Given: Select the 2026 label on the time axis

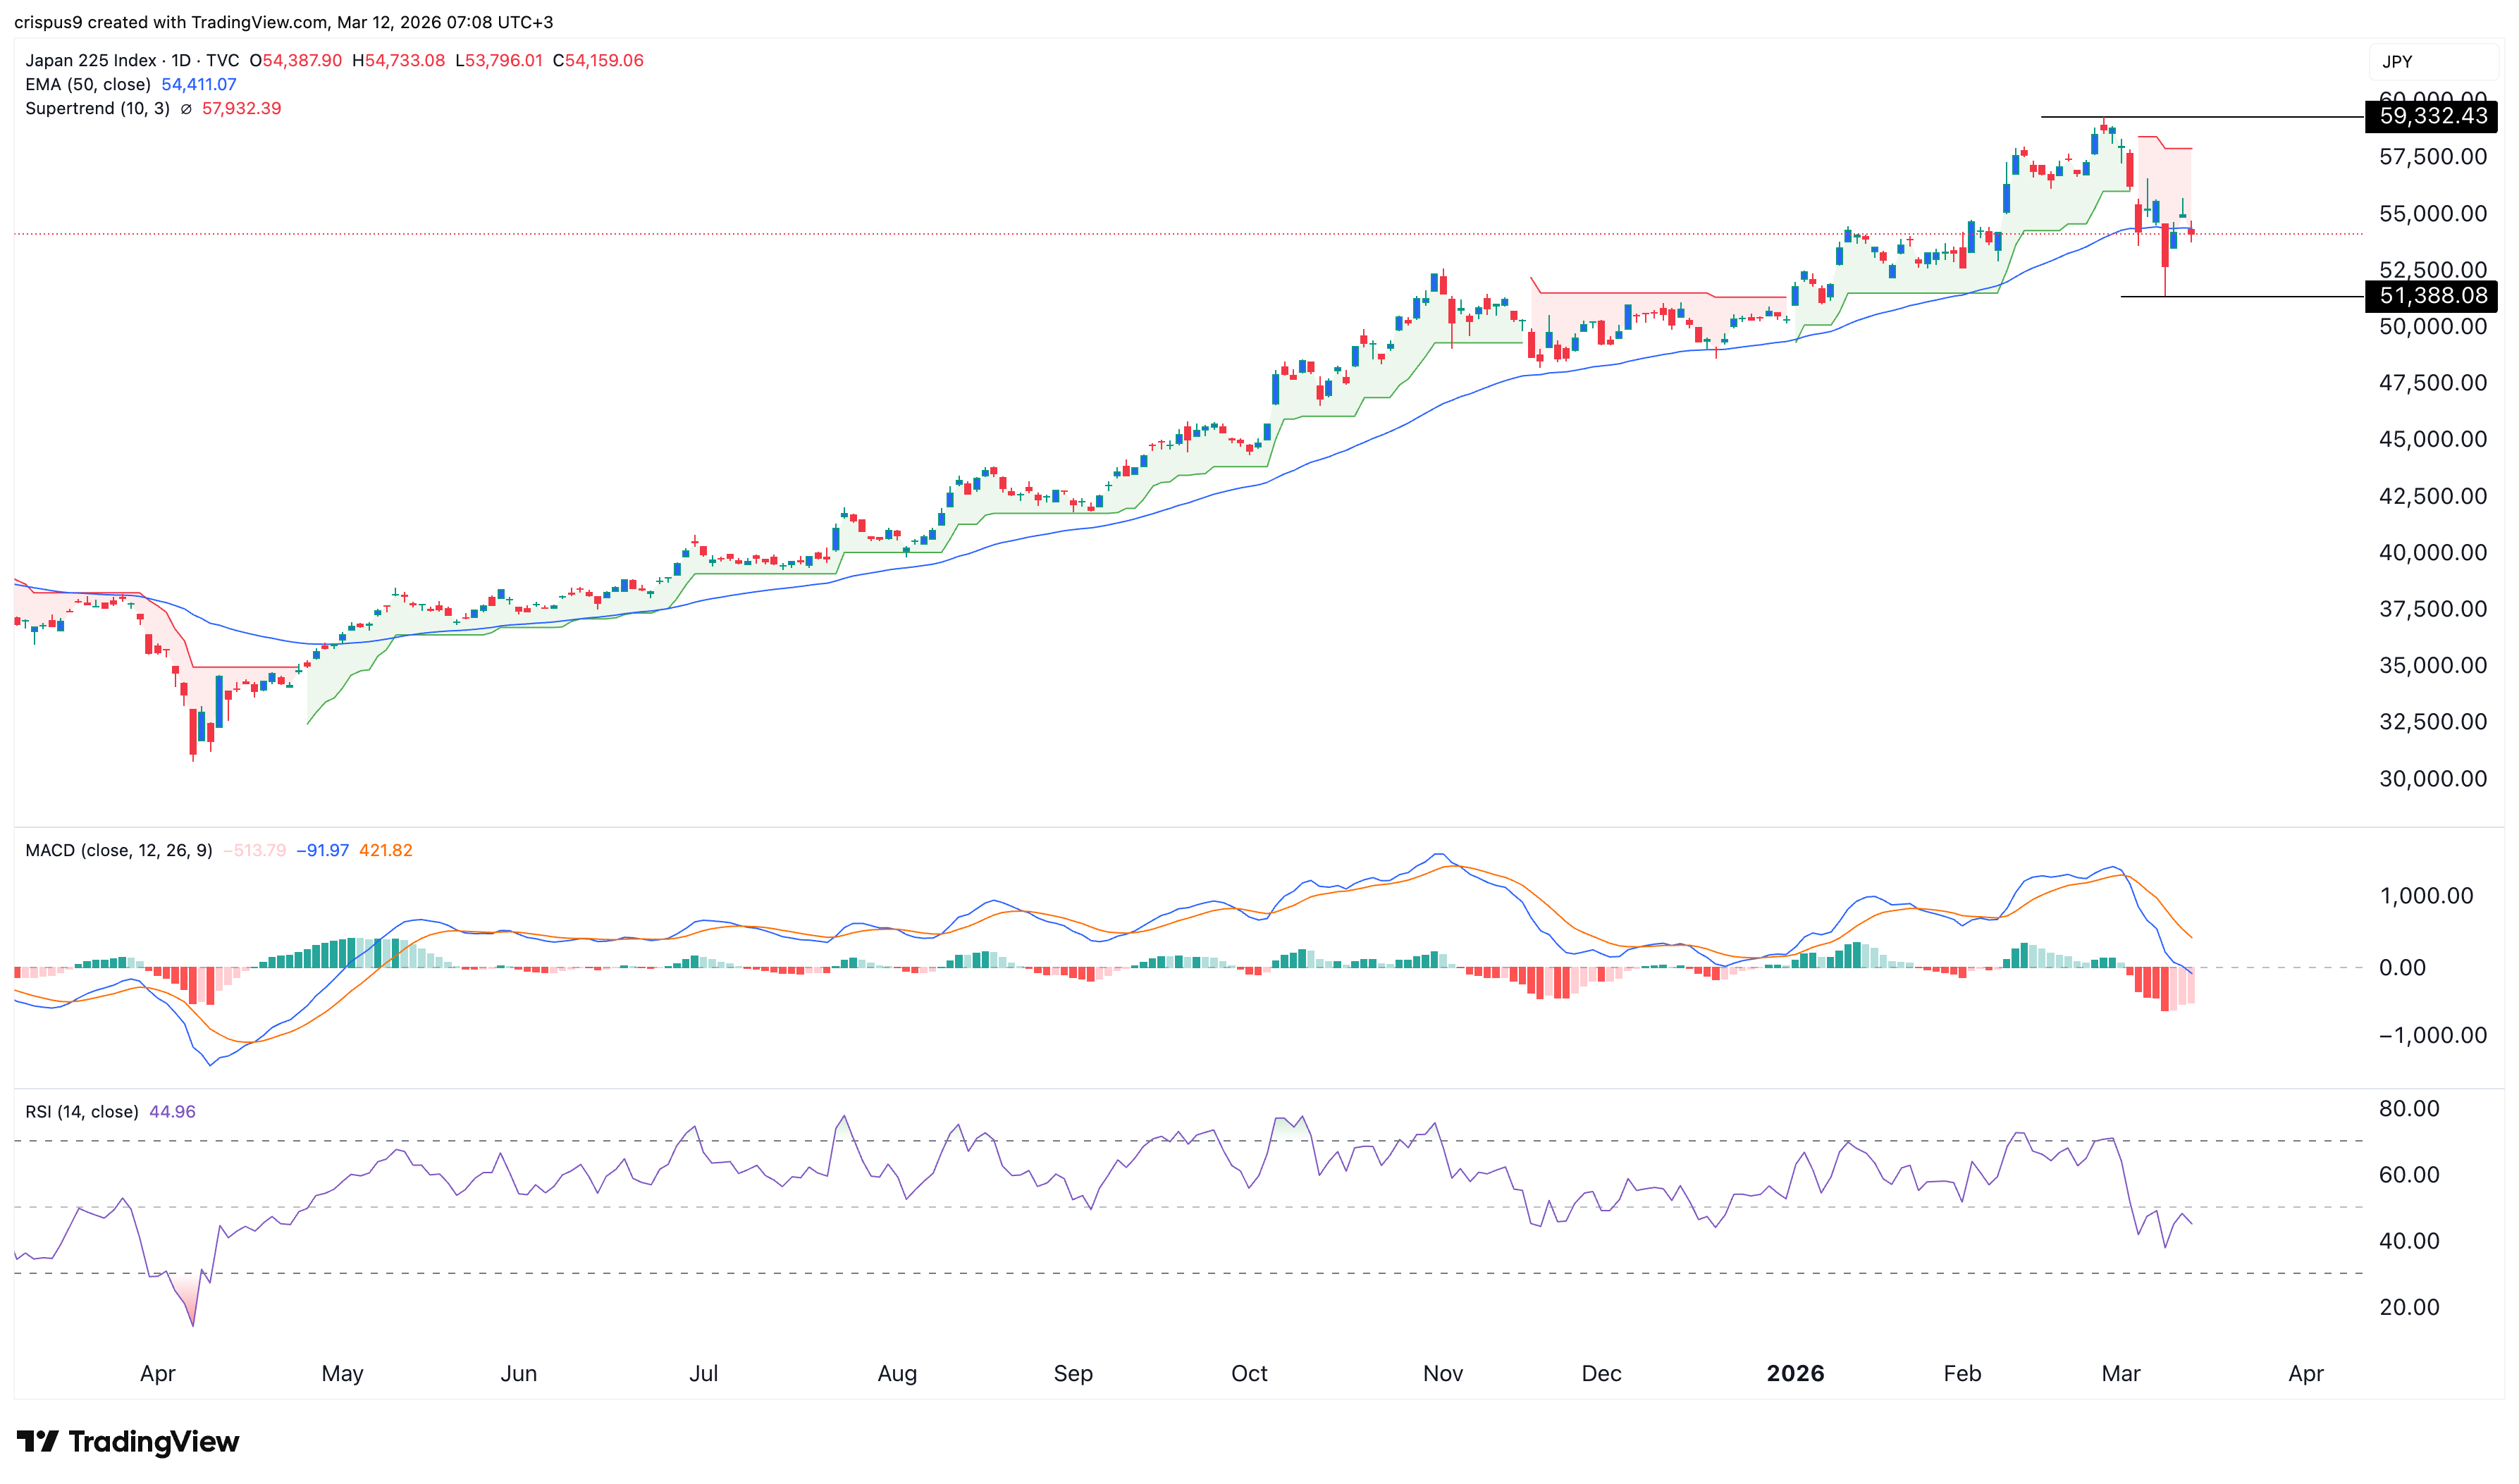Looking at the screenshot, I should coord(1795,1374).
